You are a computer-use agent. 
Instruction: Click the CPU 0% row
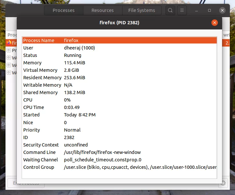[x=120, y=100]
